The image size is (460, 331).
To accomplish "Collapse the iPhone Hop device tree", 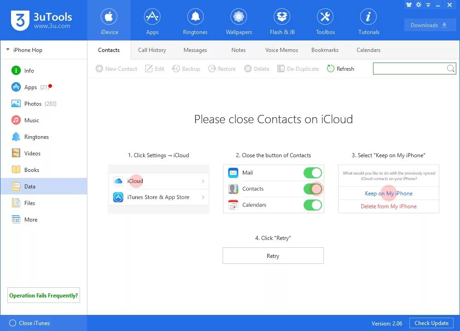I will (8, 50).
